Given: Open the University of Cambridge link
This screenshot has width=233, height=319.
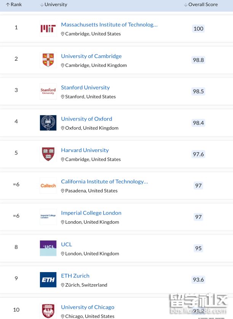Looking at the screenshot, I should click(91, 56).
